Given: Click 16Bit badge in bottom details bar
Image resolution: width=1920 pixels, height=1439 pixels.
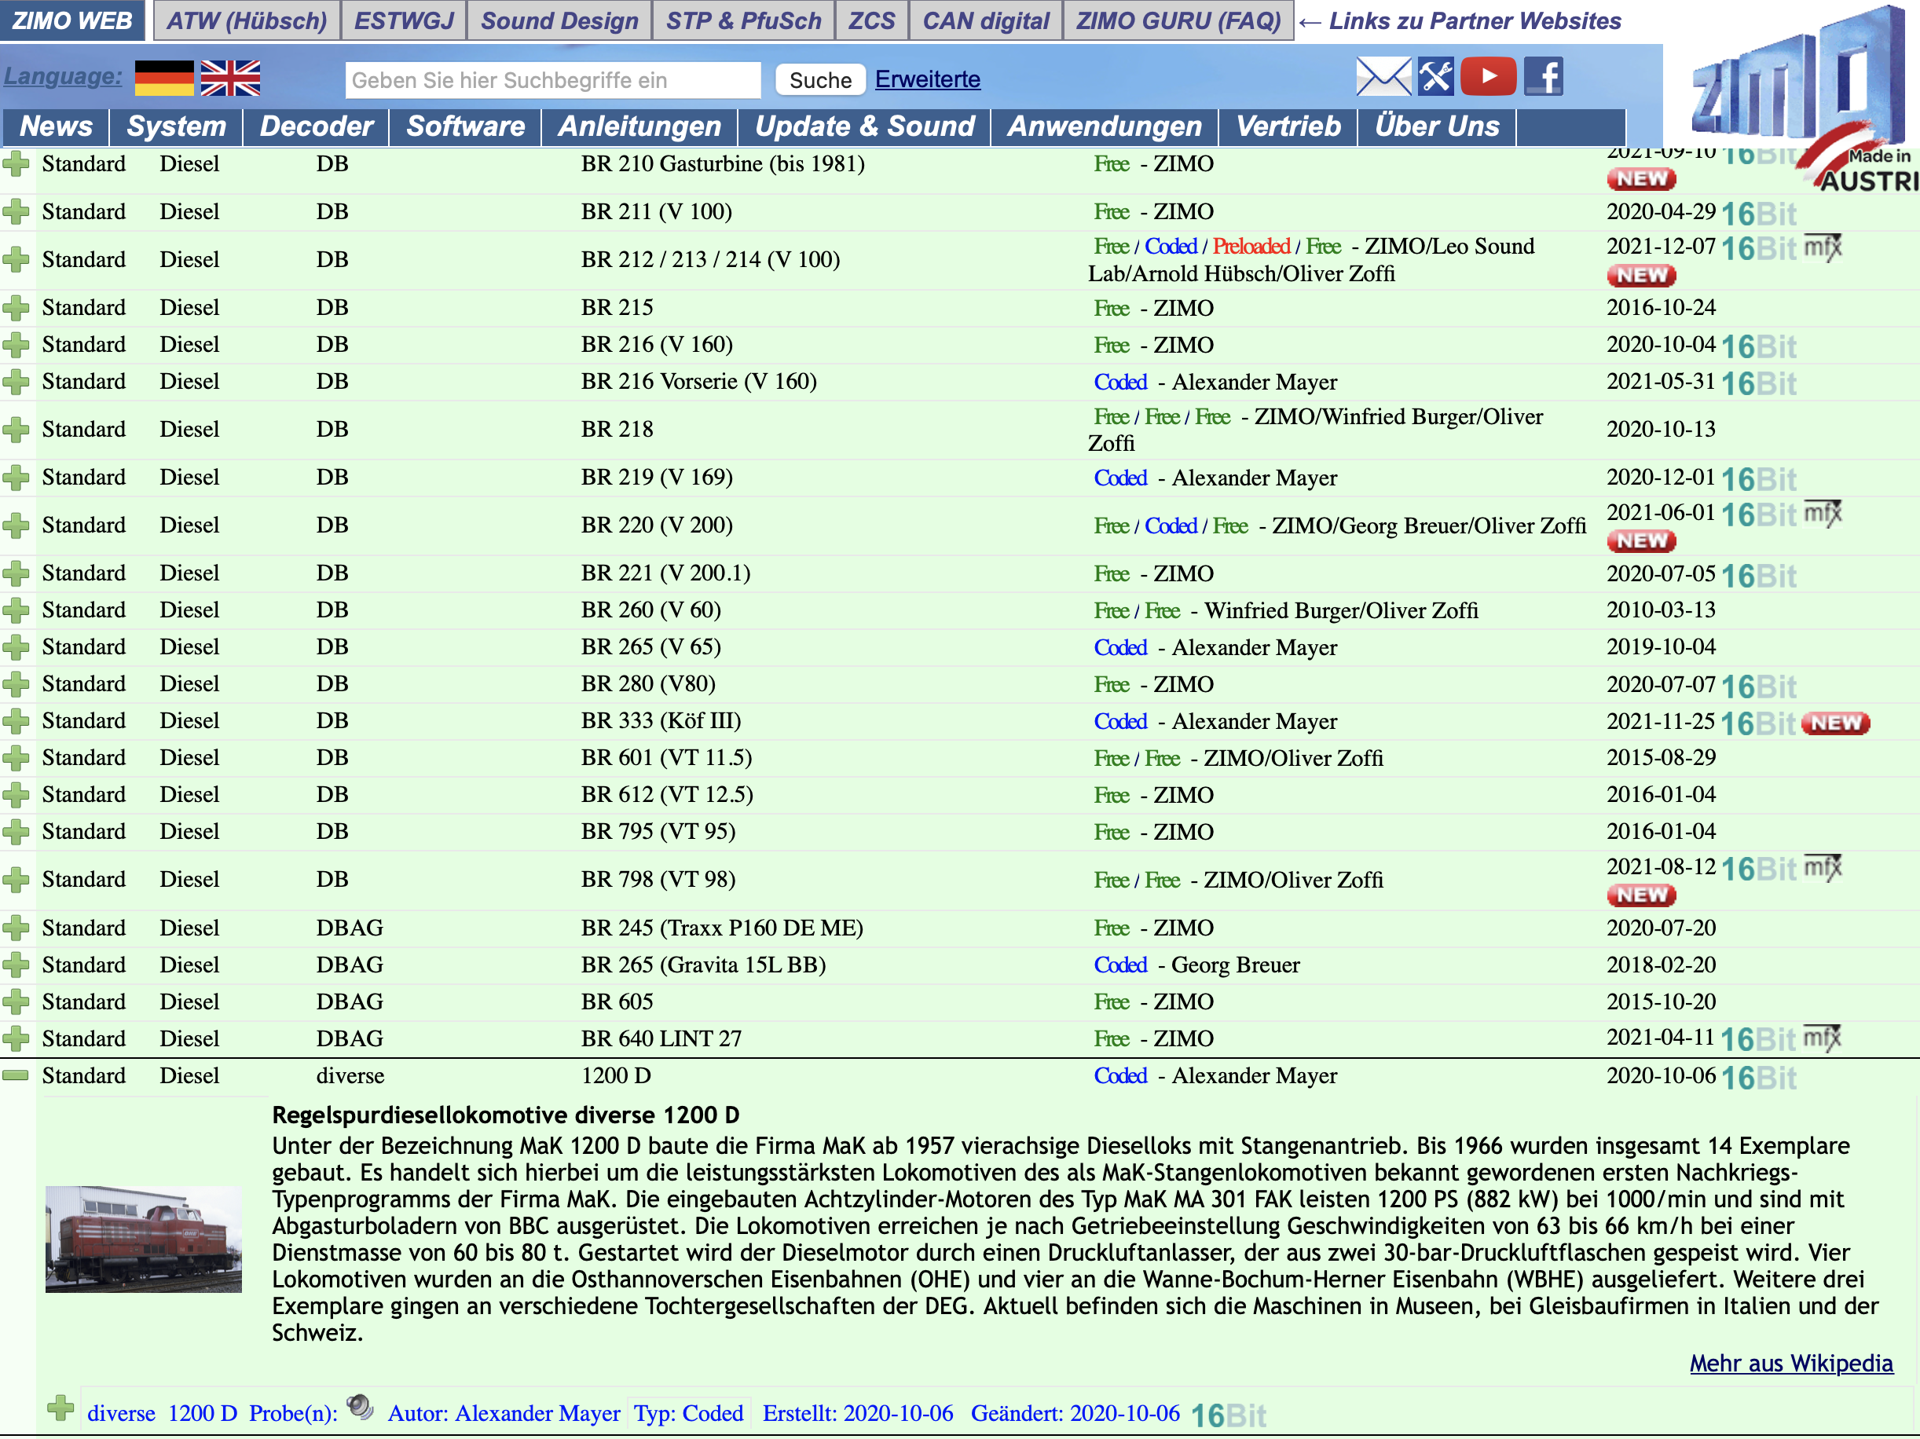Looking at the screenshot, I should pyautogui.click(x=1228, y=1415).
